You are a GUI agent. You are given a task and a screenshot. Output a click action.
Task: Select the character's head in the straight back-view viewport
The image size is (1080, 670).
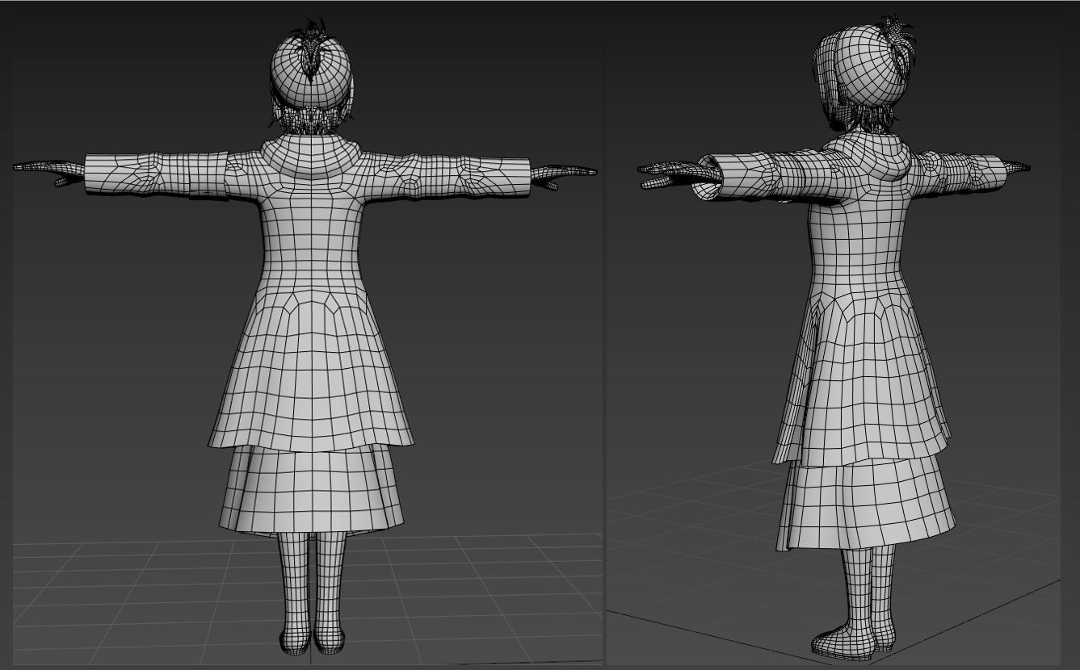point(311,77)
